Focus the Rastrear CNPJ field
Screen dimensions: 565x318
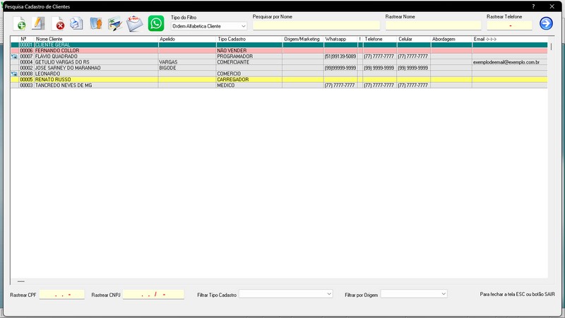[153, 295]
